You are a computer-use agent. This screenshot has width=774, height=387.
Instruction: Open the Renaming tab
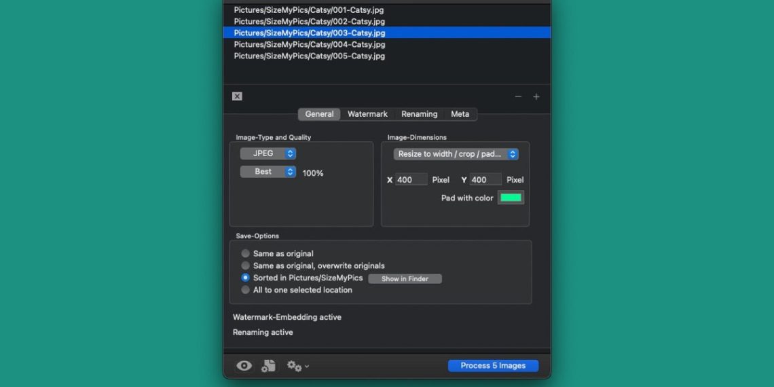tap(419, 114)
